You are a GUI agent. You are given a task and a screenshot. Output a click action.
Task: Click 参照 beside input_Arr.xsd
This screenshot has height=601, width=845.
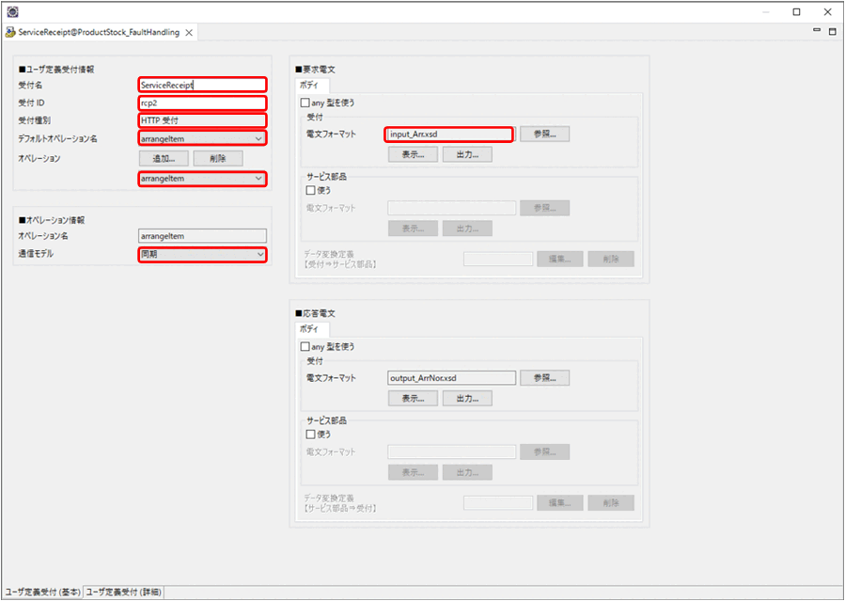(544, 134)
